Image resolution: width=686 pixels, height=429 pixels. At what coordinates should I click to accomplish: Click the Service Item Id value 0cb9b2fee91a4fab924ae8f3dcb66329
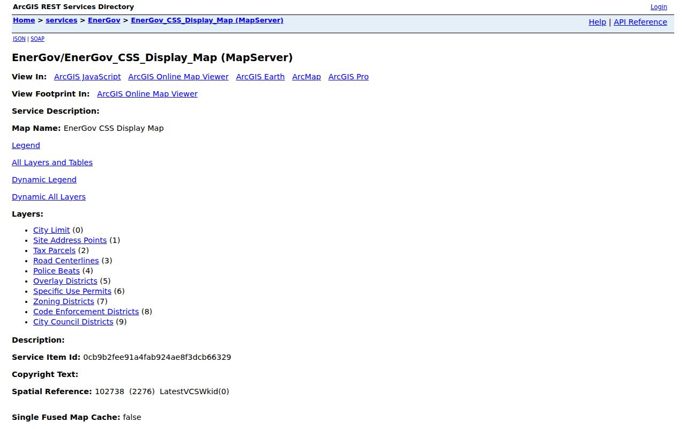click(157, 357)
